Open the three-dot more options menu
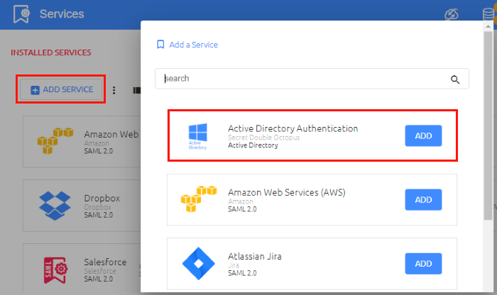The image size is (497, 295). click(114, 91)
